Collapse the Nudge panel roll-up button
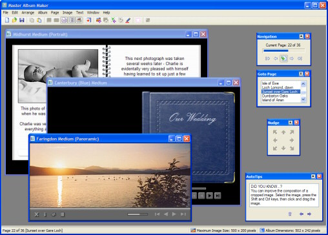 [x=291, y=123]
